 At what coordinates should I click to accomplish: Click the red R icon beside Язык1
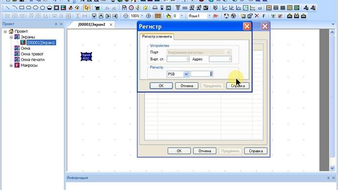[215, 16]
